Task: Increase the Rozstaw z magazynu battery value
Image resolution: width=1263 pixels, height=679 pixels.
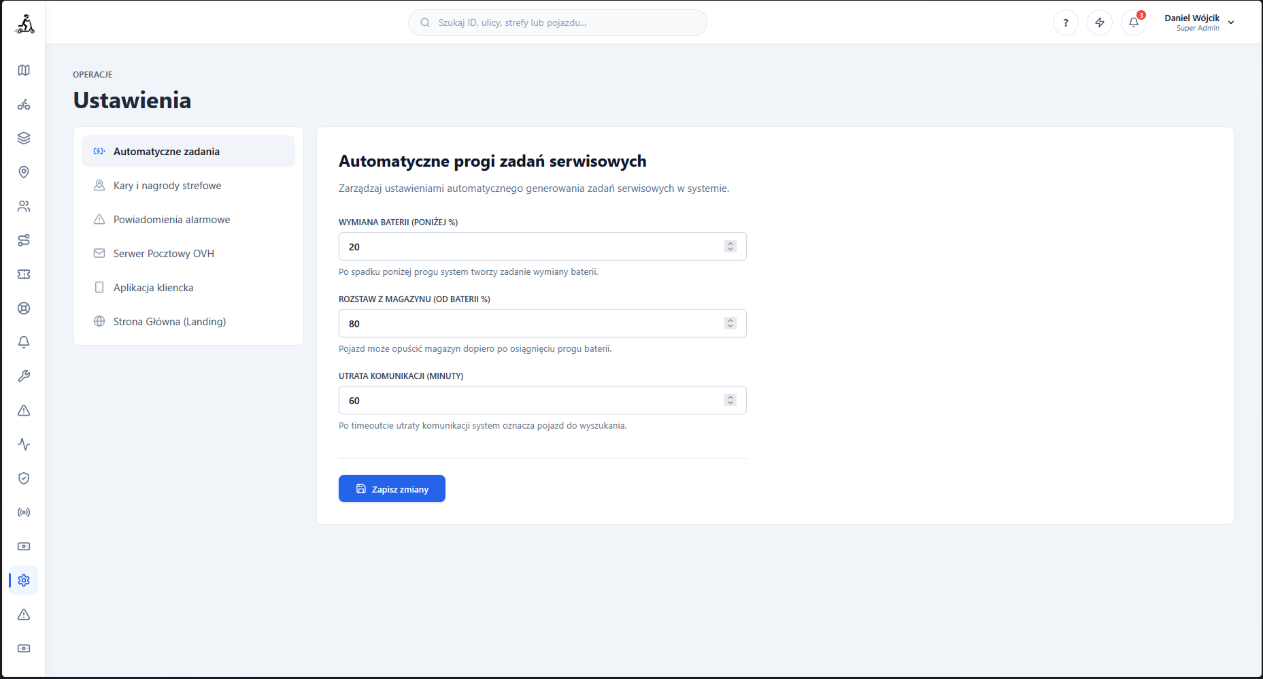Action: [730, 320]
